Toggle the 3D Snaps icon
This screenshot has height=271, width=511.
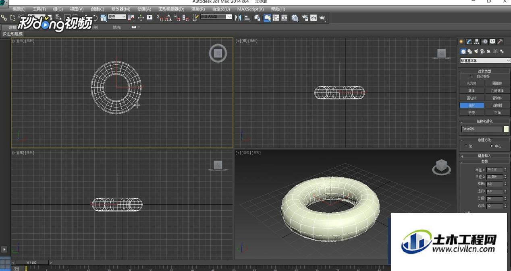coord(160,18)
